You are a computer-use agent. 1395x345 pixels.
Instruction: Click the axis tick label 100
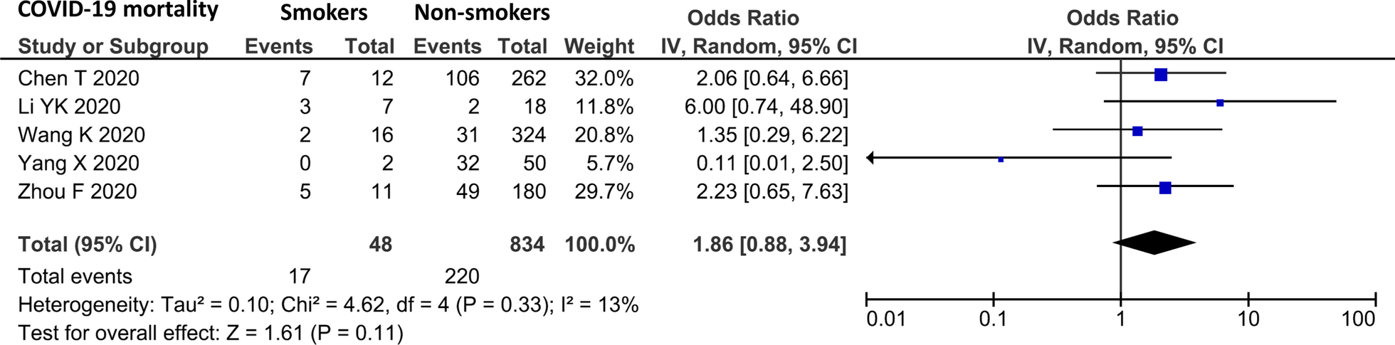1358,319
